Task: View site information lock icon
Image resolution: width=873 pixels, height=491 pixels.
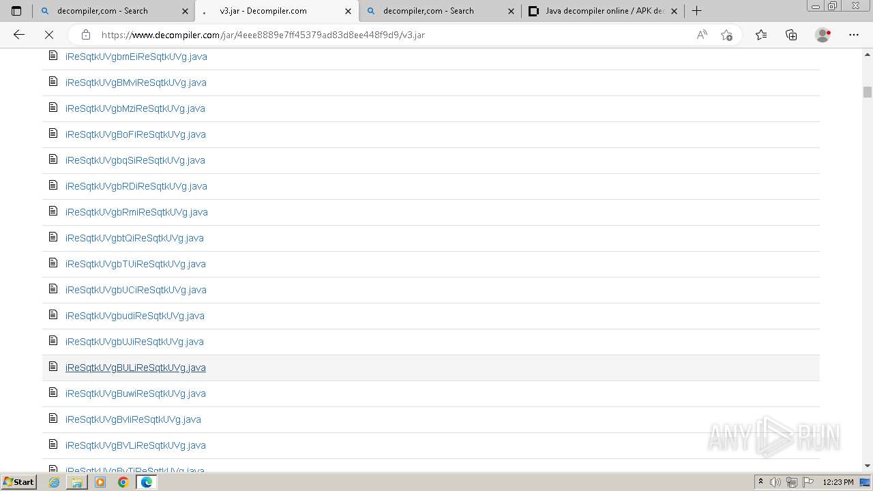Action: pyautogui.click(x=86, y=35)
